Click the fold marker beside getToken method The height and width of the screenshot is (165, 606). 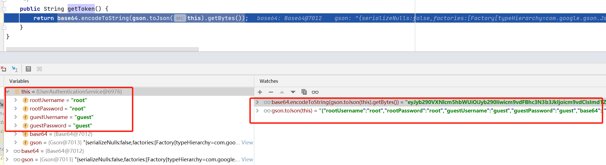coord(4,9)
